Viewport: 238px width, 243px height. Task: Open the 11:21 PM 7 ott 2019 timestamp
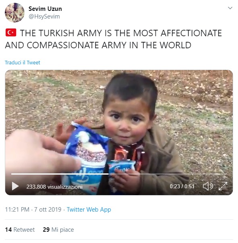point(33,210)
